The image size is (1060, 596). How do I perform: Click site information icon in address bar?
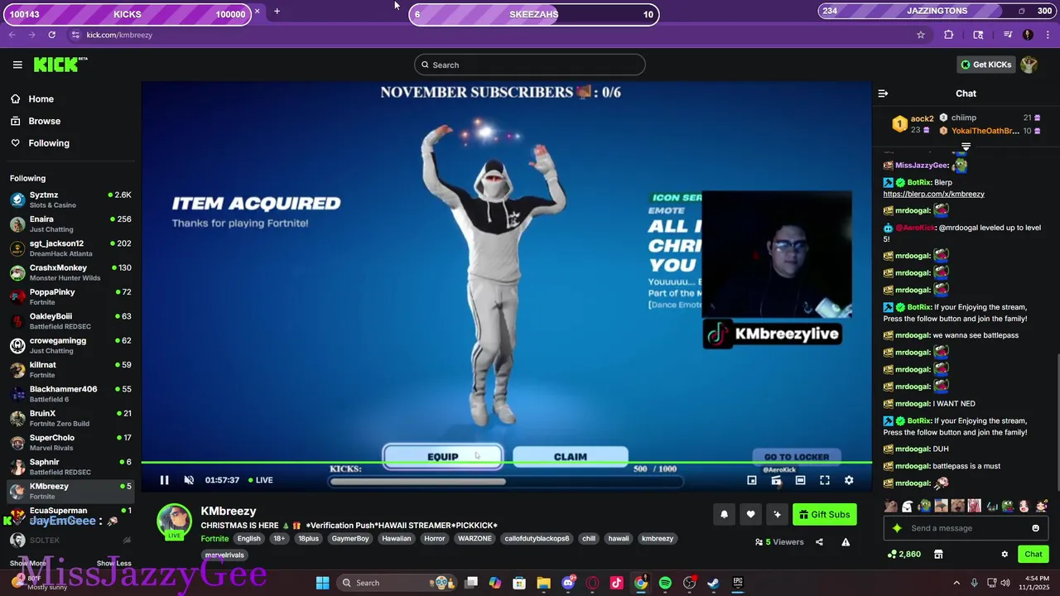(75, 35)
